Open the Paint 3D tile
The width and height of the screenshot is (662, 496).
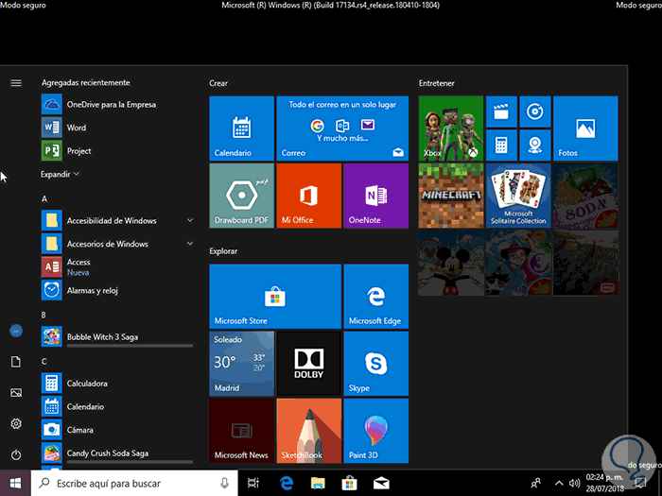point(375,430)
